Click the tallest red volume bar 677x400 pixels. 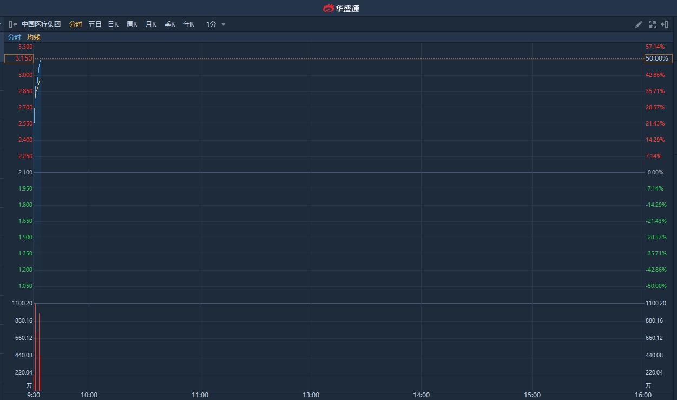(35, 346)
